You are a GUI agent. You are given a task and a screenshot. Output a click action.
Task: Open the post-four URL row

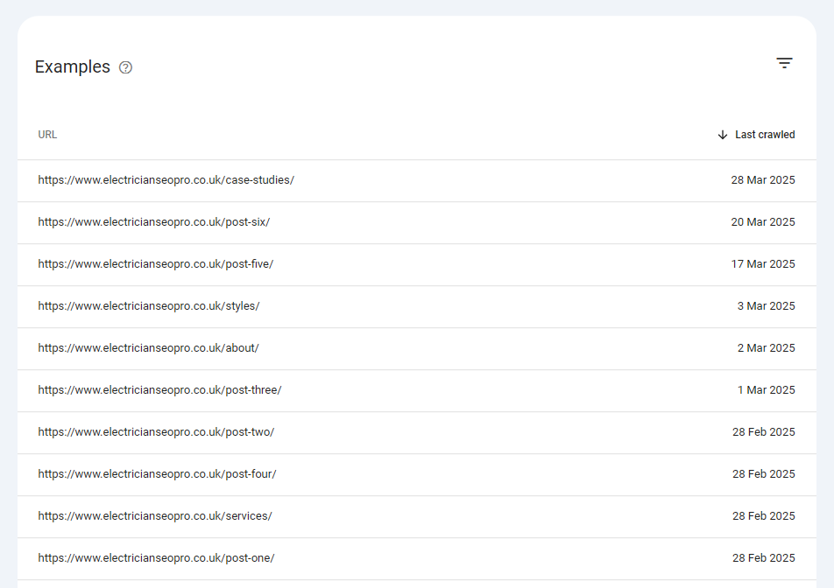click(x=417, y=474)
